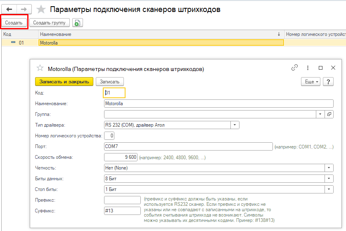
Task: Maximize the Motorolla form window
Action: pyautogui.click(x=321, y=68)
